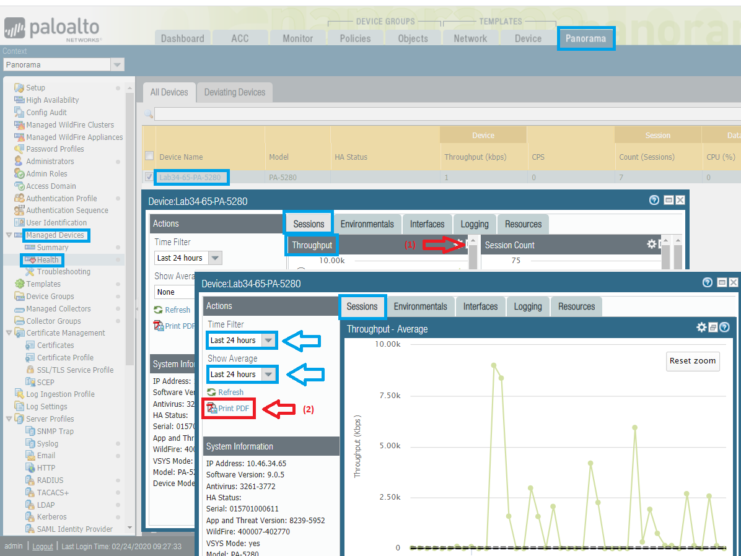Open the Deviating Devices tab
Viewport: 741px width, 556px height.
point(234,92)
